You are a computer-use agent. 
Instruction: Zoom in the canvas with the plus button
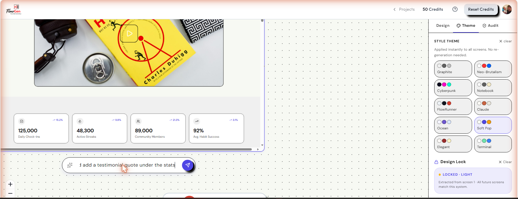click(x=10, y=184)
